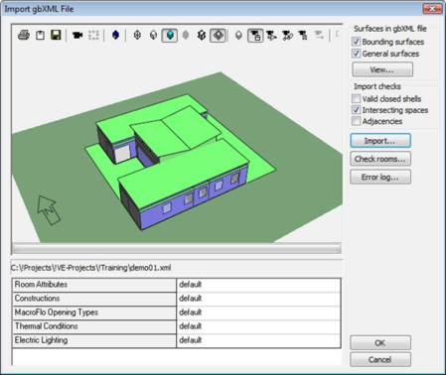Open the Room Attributes default value cell
The height and width of the screenshot is (375, 446).
click(x=258, y=285)
